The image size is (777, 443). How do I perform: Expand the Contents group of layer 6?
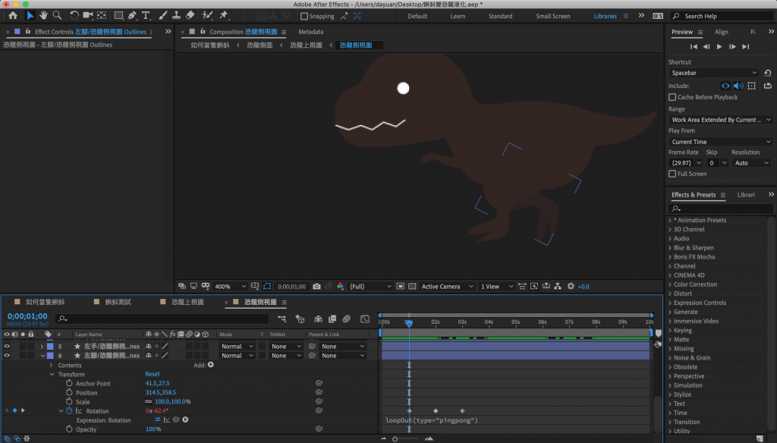[x=52, y=365]
